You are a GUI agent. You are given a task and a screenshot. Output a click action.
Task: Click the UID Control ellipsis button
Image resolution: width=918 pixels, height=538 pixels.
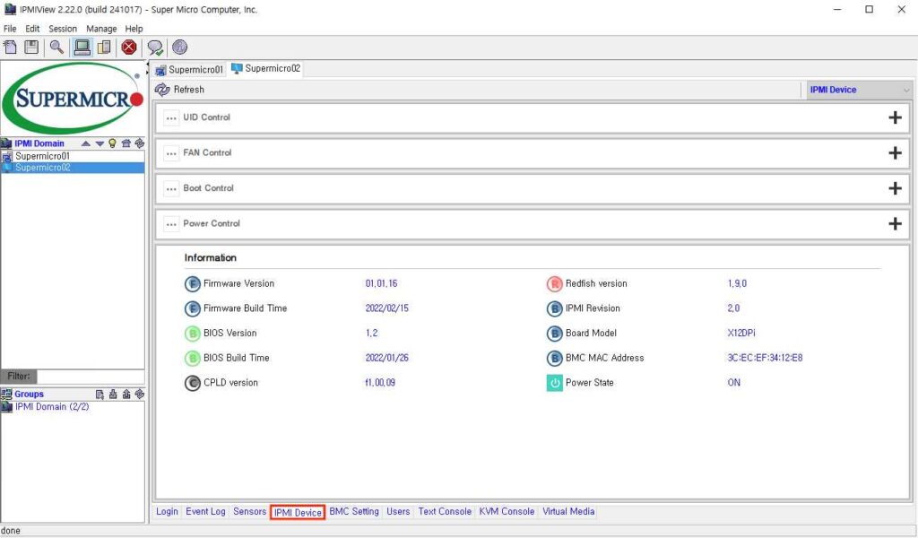pyautogui.click(x=171, y=117)
